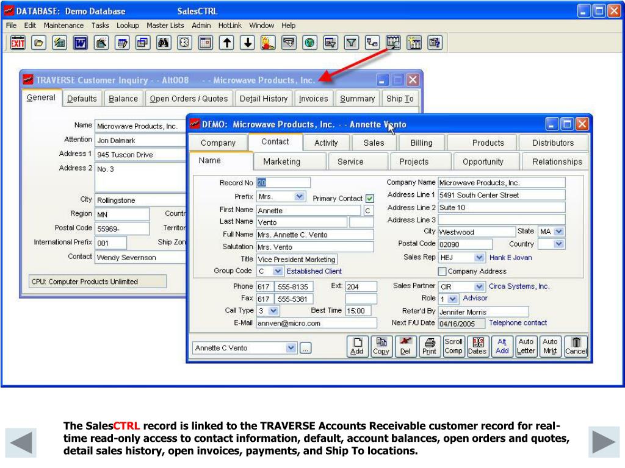Screen dimensions: 625x468
Task: Open the Dates button
Action: pos(477,346)
